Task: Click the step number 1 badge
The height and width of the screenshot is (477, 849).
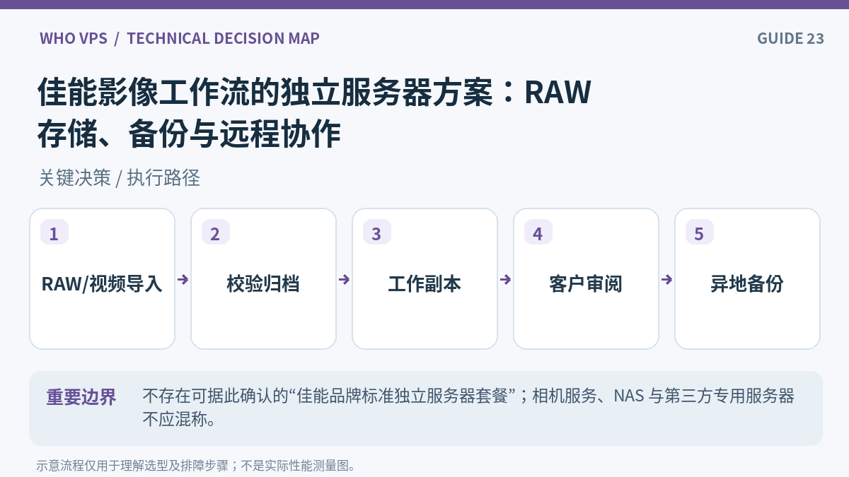Action: click(x=54, y=232)
